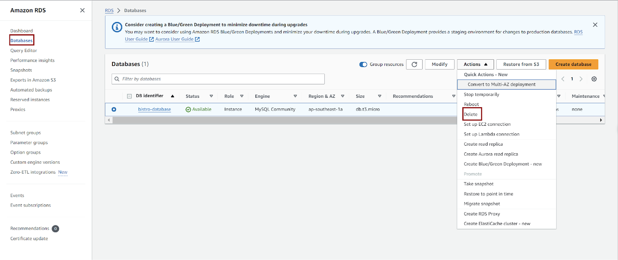Collapse the group row minus icon in header
618x260 pixels.
tap(129, 96)
